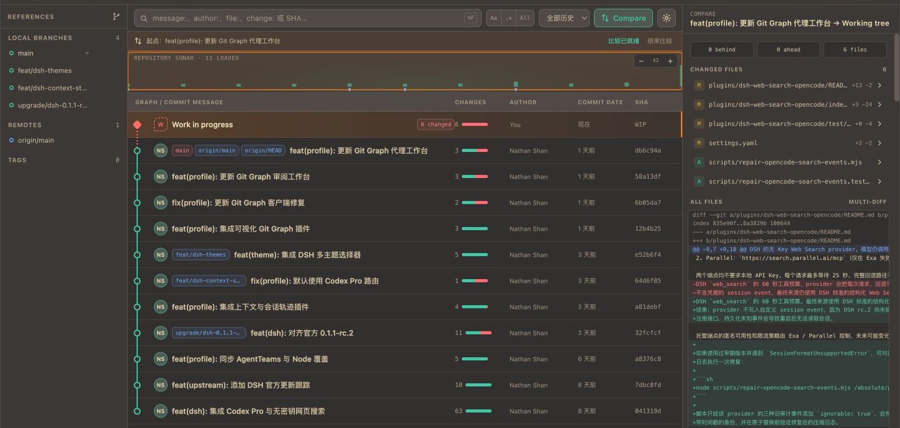Click the A badge for repair-opencode-search-events.test file
The height and width of the screenshot is (428, 900).
click(x=699, y=182)
